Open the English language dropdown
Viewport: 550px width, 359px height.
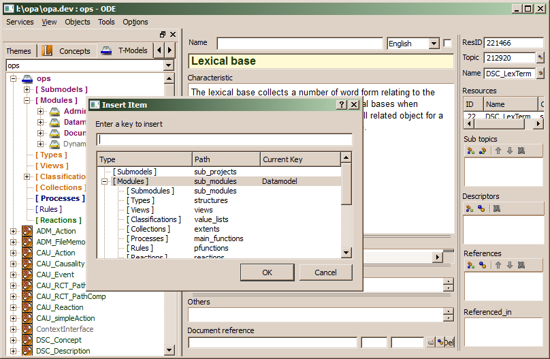click(x=434, y=44)
